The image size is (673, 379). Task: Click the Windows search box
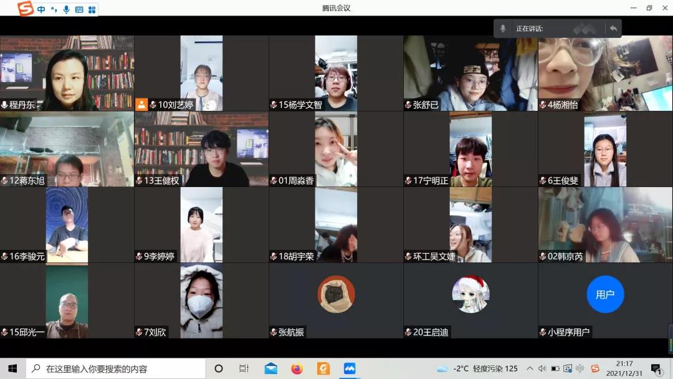(116, 368)
